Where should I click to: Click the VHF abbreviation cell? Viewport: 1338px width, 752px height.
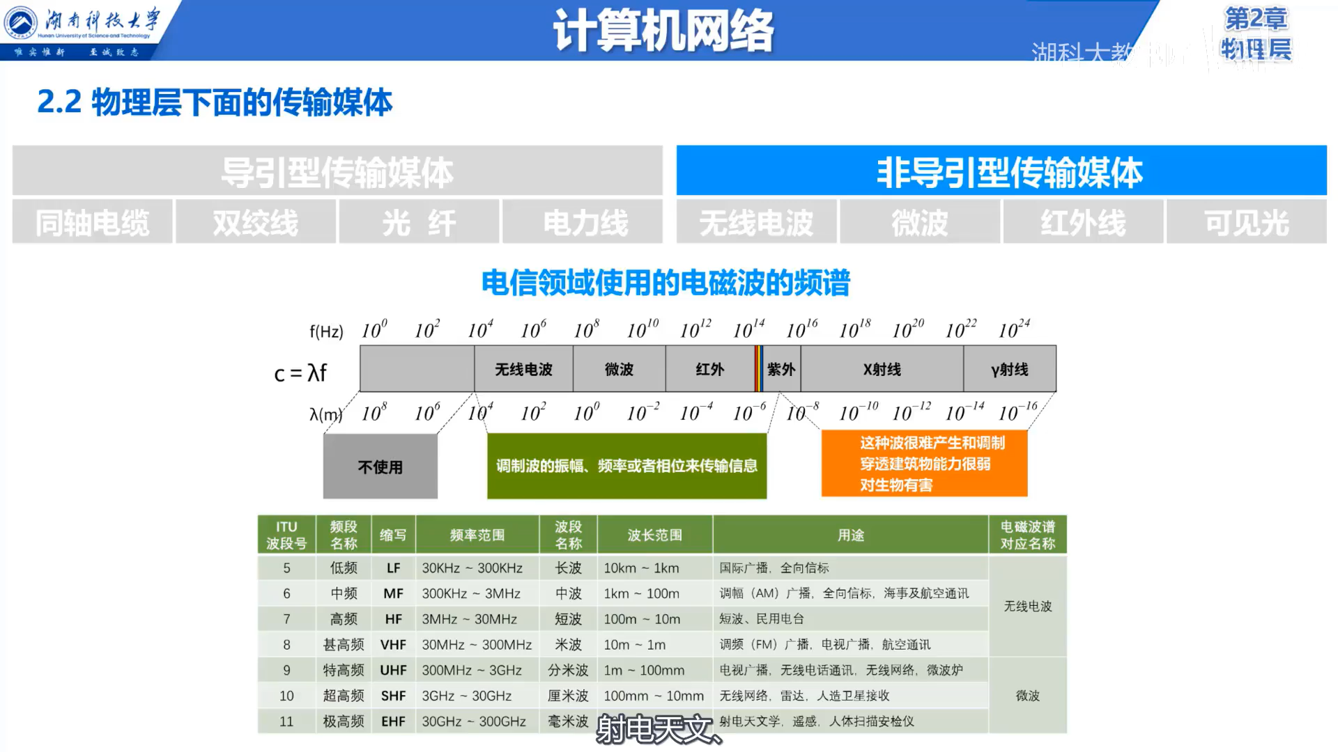pyautogui.click(x=393, y=645)
